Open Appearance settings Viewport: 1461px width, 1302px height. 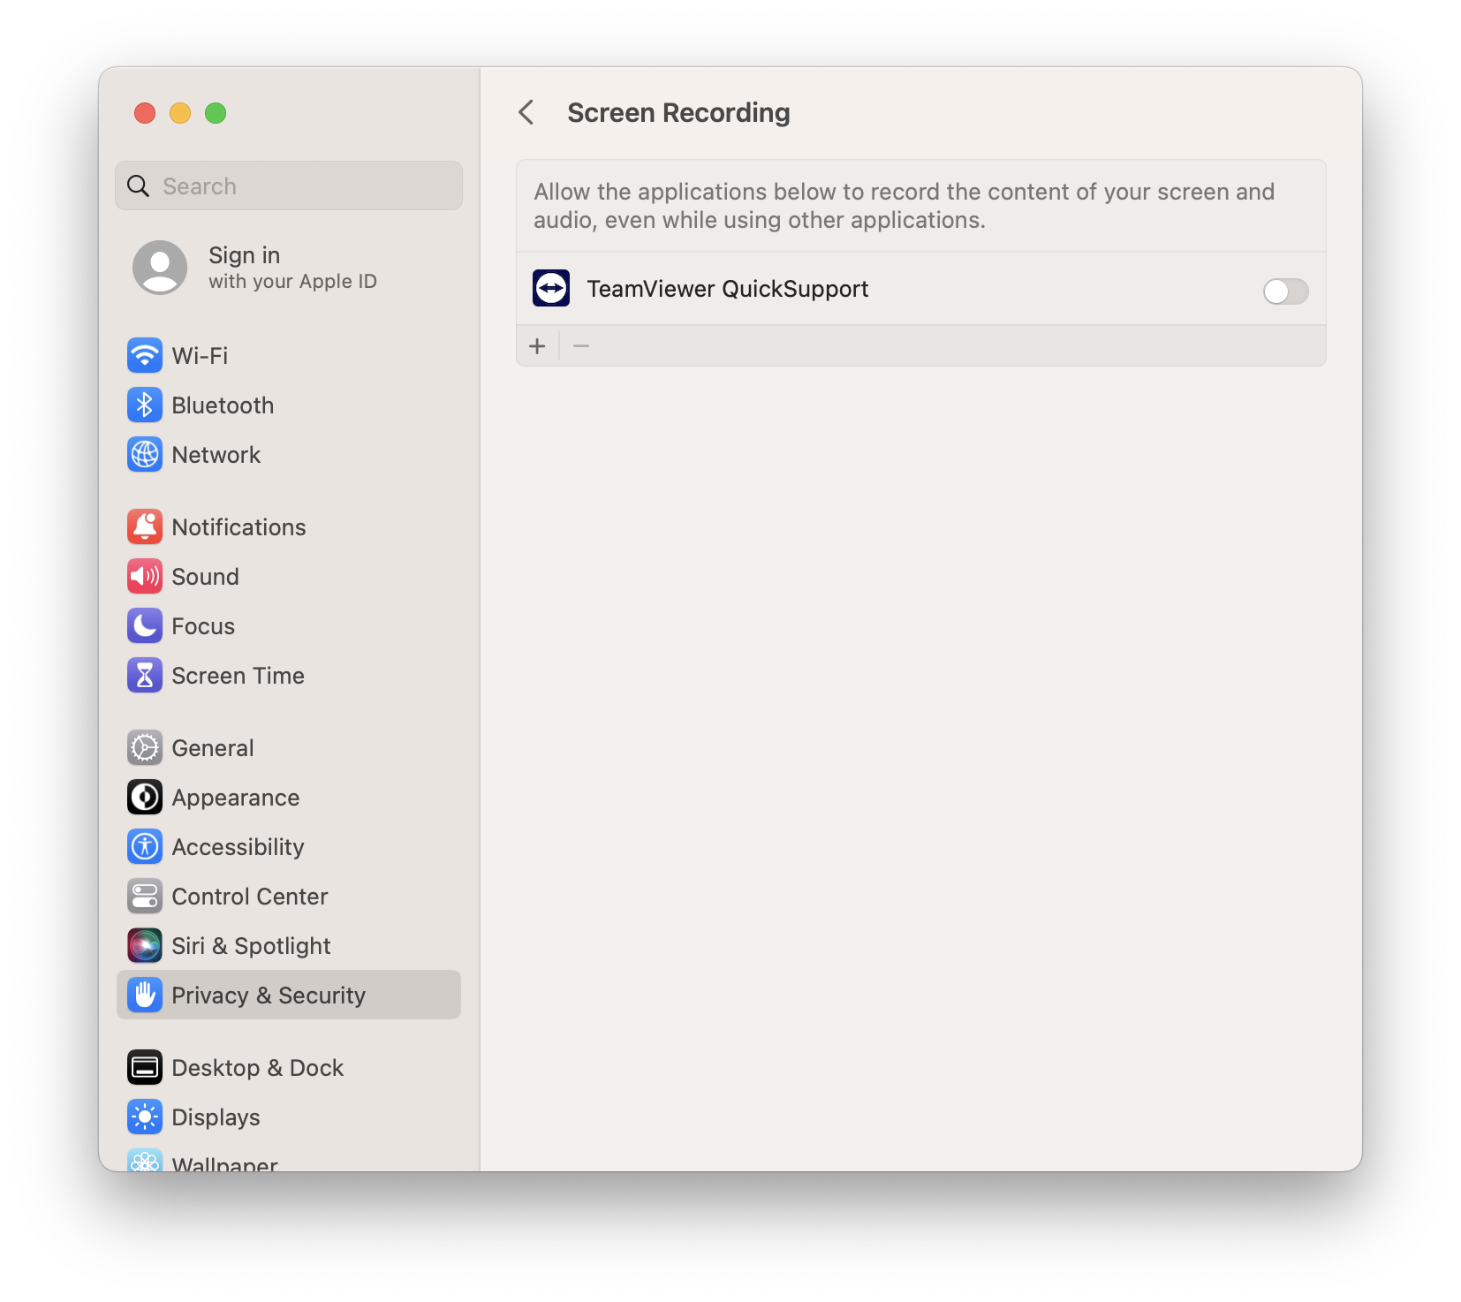(x=235, y=797)
